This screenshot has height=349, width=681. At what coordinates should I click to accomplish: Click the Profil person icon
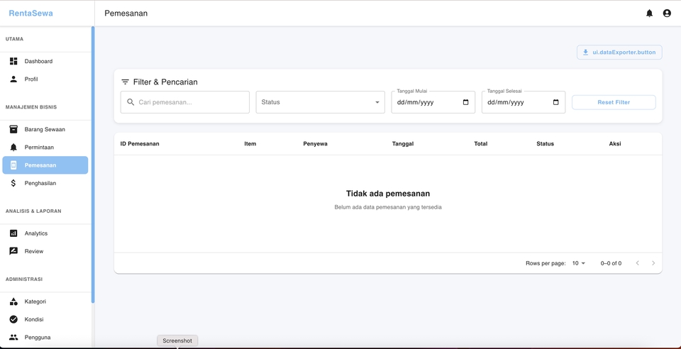point(13,79)
